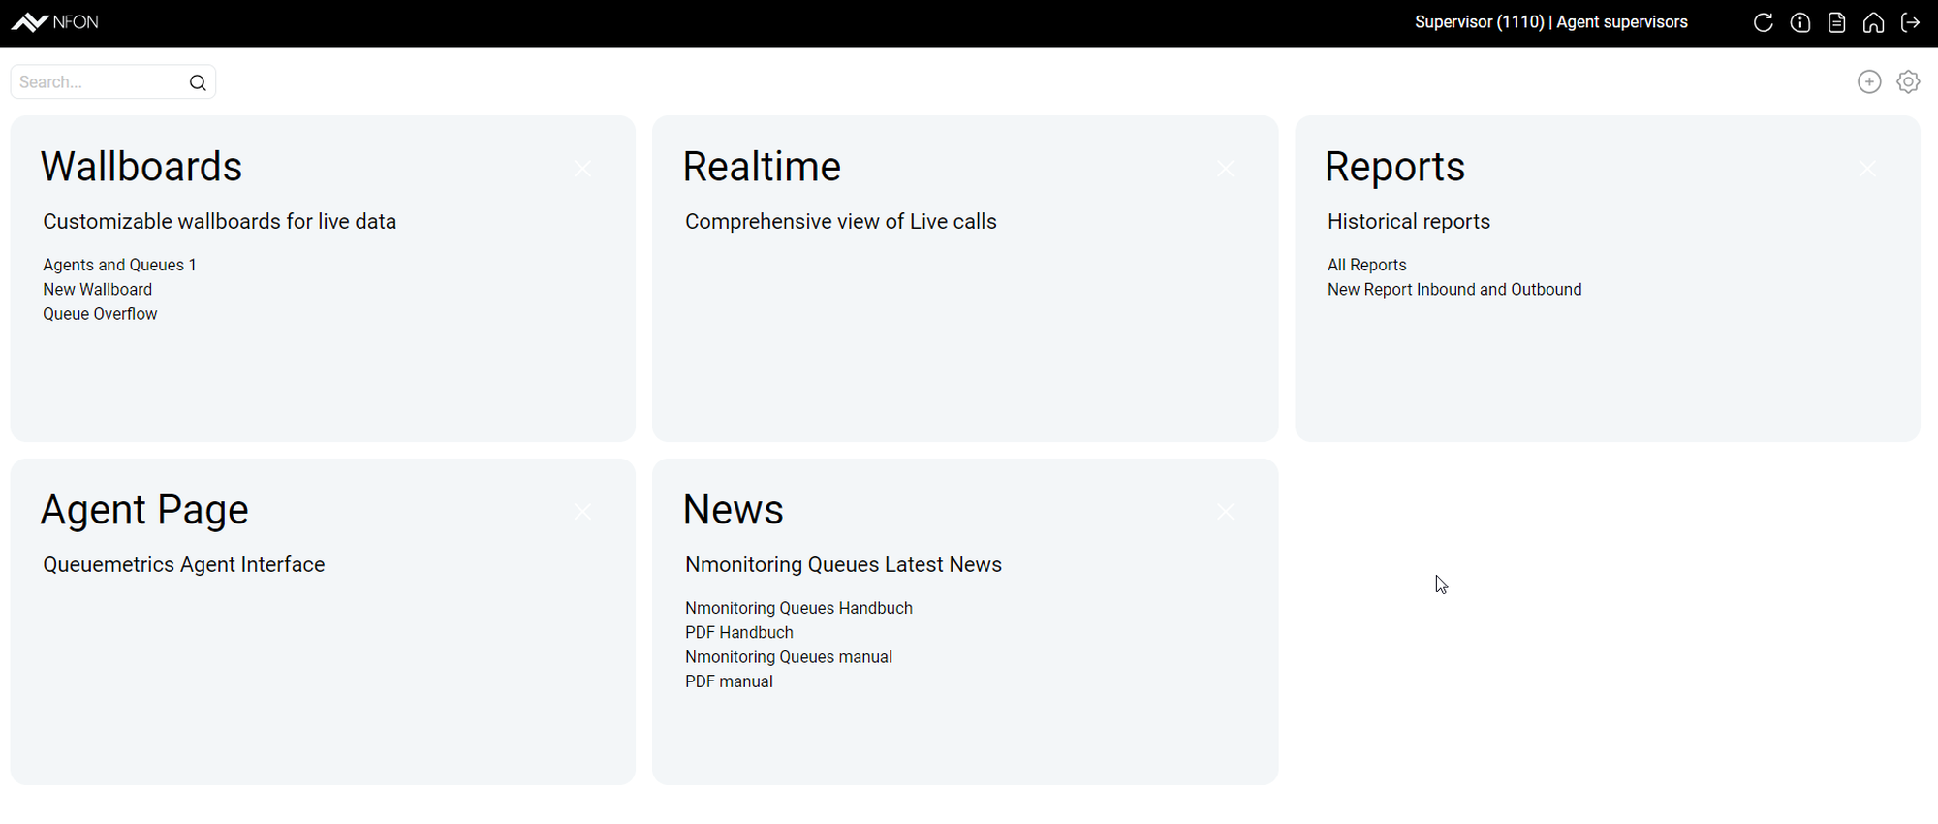The height and width of the screenshot is (824, 1938).
Task: Click the add widget plus icon
Action: click(x=1869, y=82)
